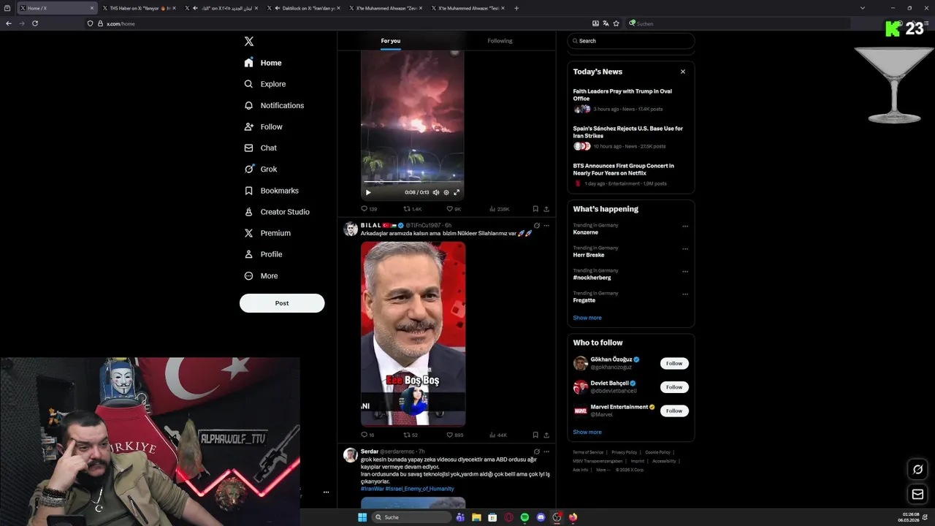The image size is (935, 526).
Task: Open the #nockherberg trending topic
Action: click(x=592, y=278)
